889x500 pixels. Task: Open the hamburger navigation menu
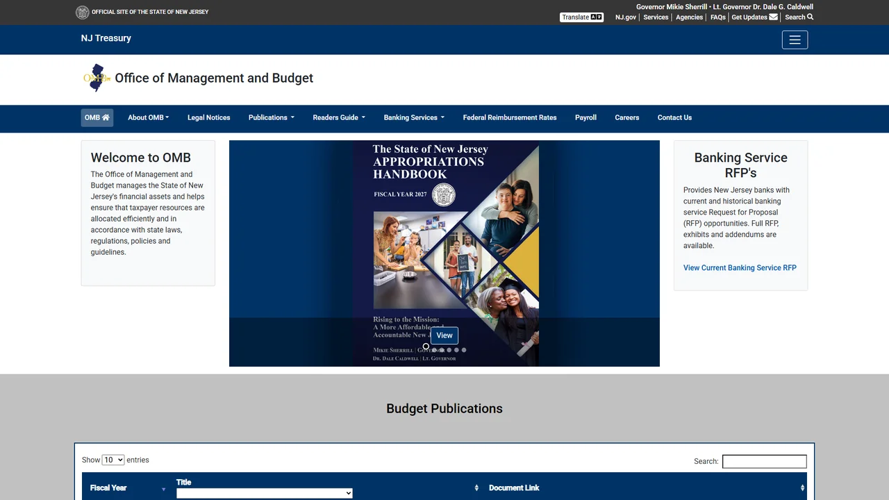click(795, 40)
